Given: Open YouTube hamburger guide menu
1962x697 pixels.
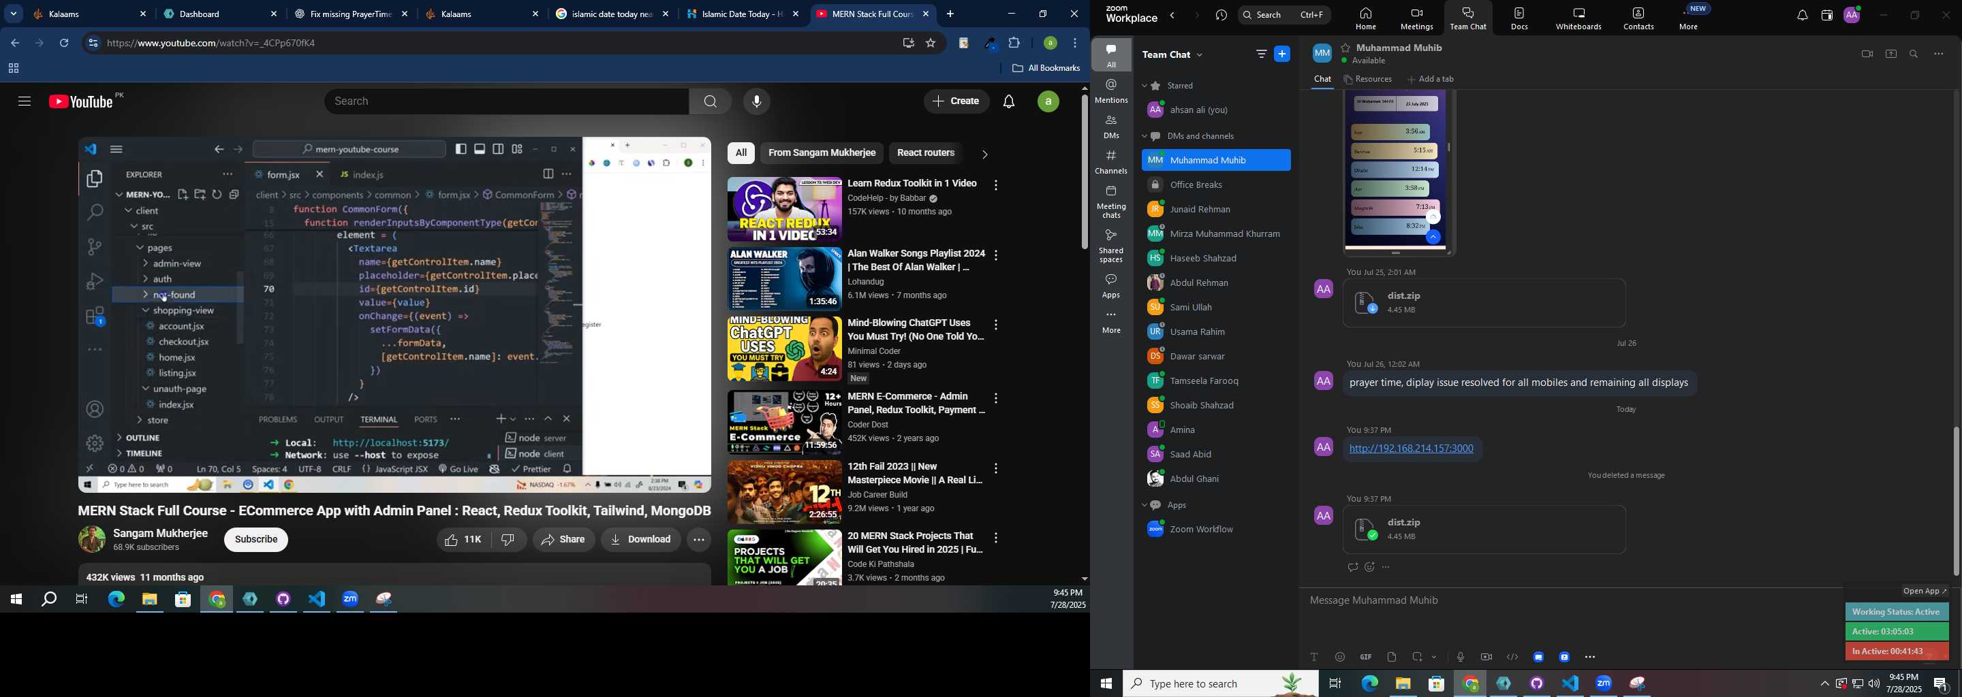Looking at the screenshot, I should [24, 101].
